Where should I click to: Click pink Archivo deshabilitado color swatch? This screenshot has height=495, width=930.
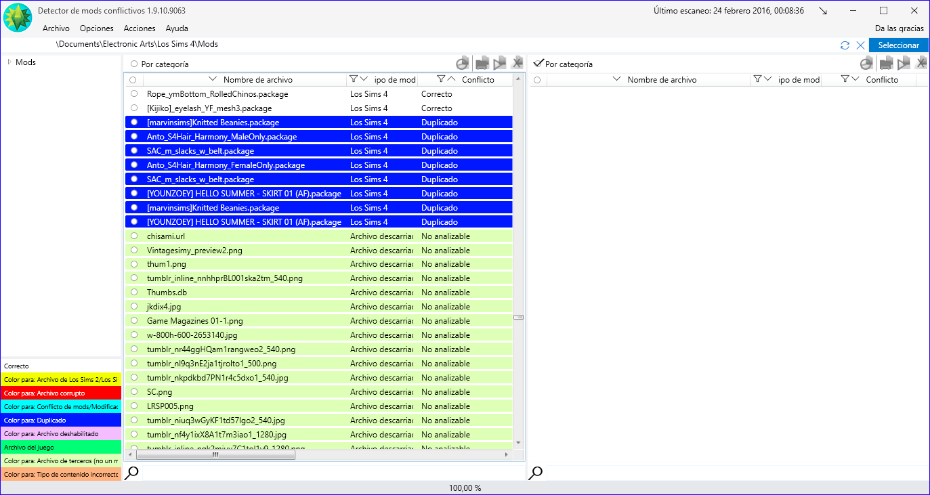(61, 433)
